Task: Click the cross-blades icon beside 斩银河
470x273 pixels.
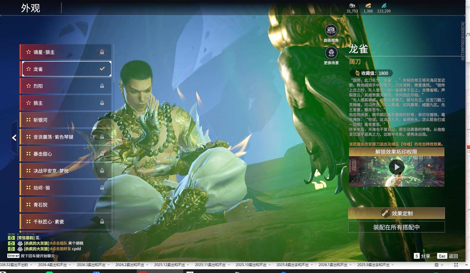Action: point(29,120)
